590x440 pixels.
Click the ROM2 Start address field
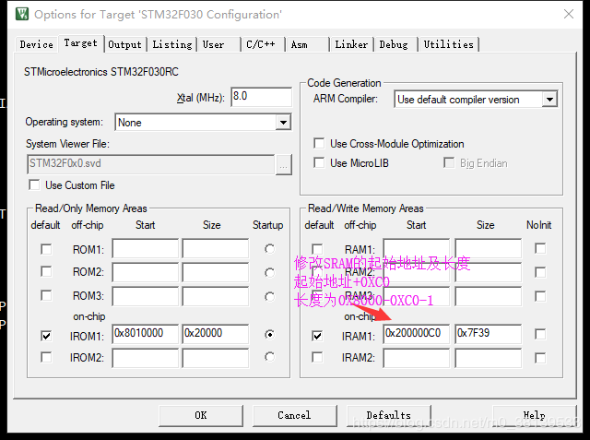click(146, 272)
